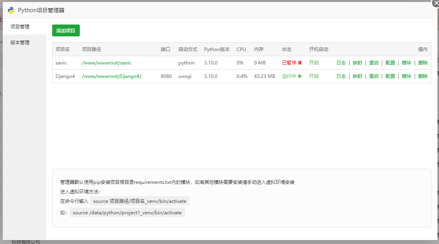The width and height of the screenshot is (439, 244).
Task: Click the running play icon for Django4
Action: [300, 76]
